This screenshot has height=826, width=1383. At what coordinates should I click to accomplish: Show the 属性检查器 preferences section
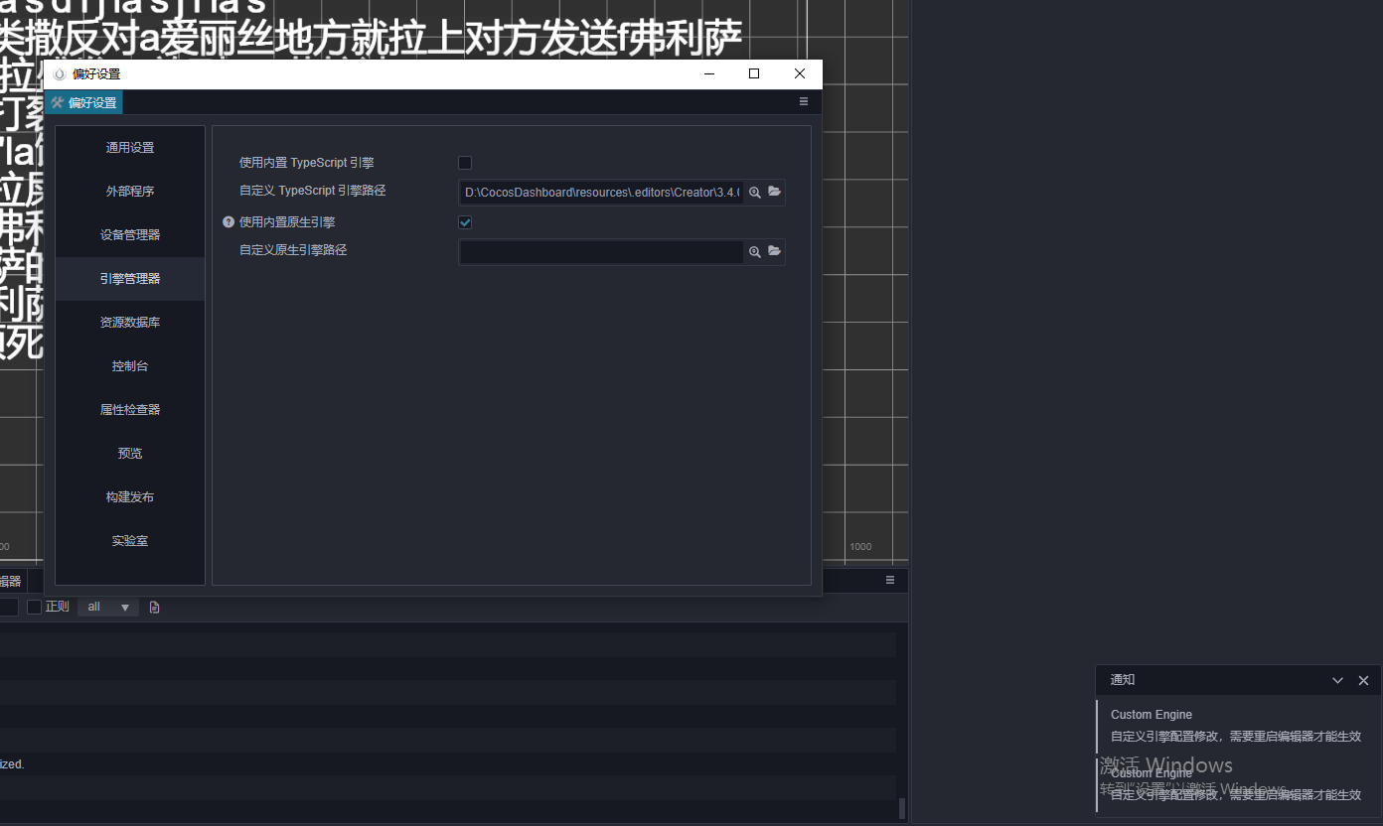130,410
